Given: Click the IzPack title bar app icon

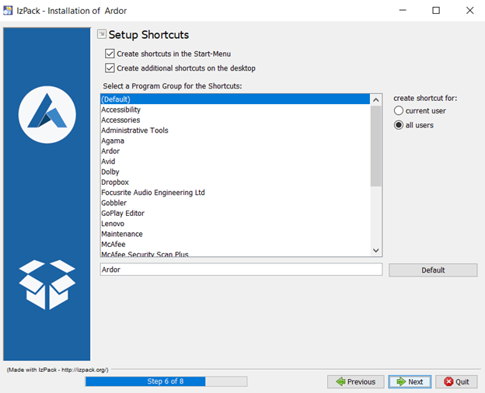Looking at the screenshot, I should (9, 10).
